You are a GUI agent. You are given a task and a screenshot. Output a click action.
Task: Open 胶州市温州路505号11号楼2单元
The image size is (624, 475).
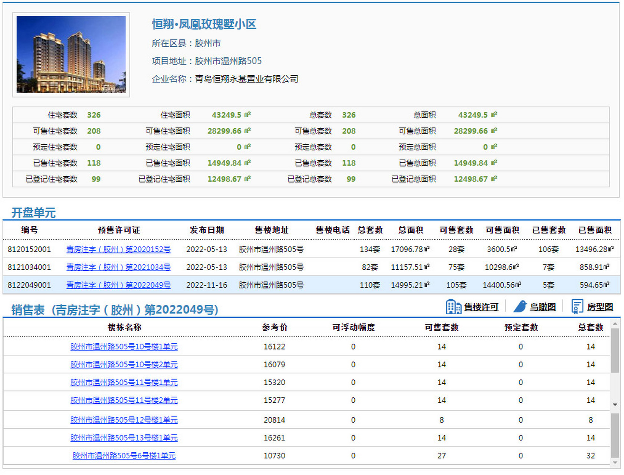(124, 401)
